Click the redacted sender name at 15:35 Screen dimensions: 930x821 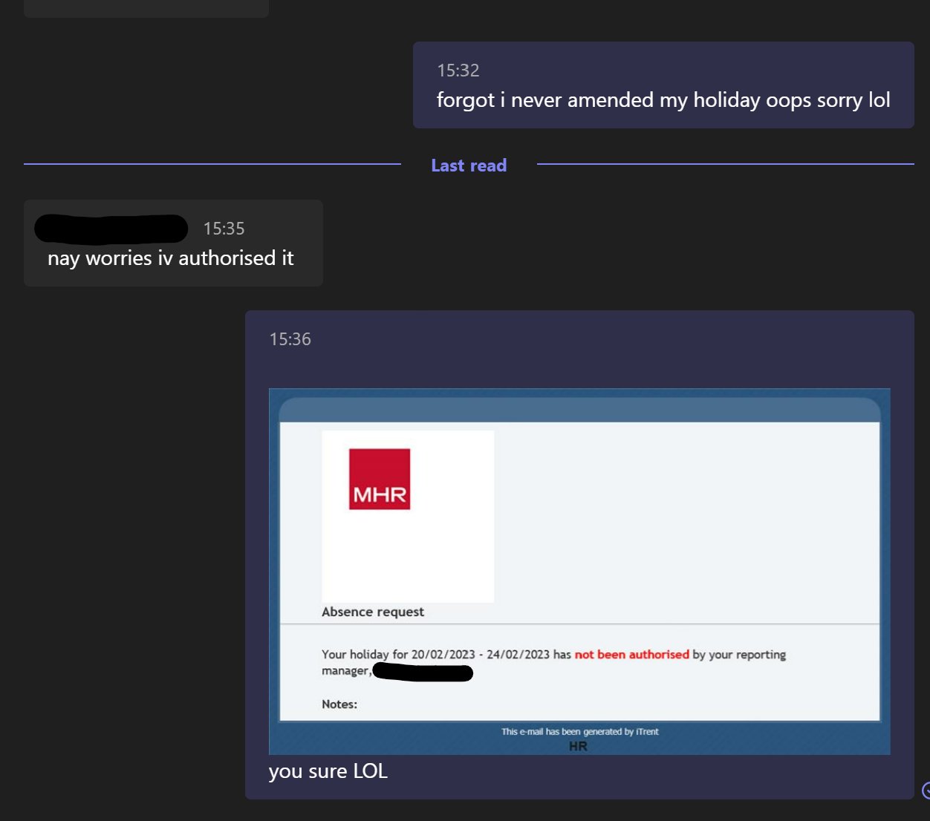pyautogui.click(x=111, y=229)
